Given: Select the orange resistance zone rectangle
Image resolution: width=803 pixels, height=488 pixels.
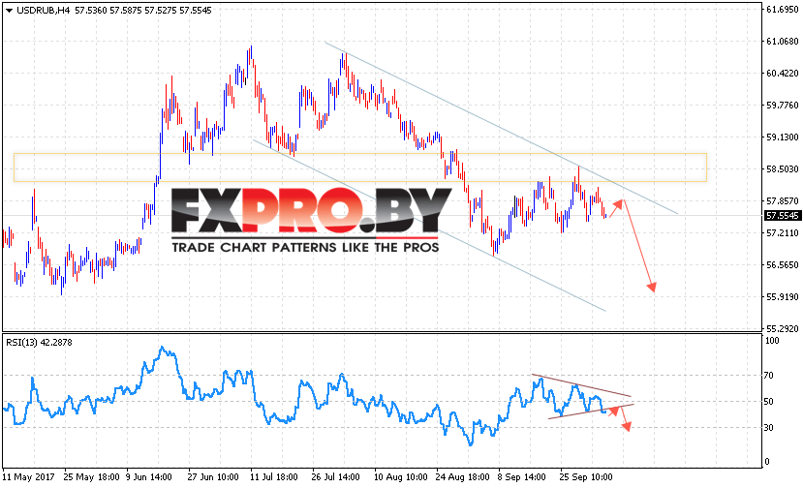Looking at the screenshot, I should [x=360, y=168].
